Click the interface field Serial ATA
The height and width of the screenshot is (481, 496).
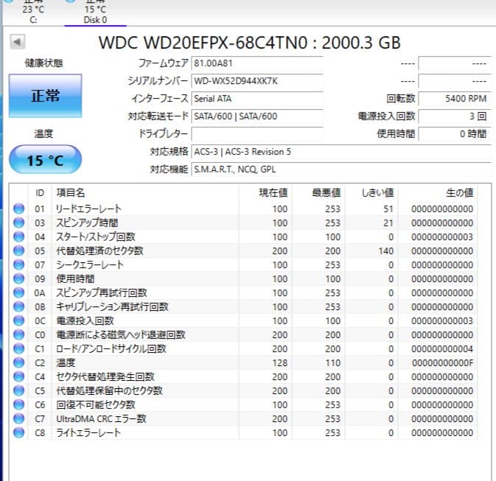click(257, 99)
